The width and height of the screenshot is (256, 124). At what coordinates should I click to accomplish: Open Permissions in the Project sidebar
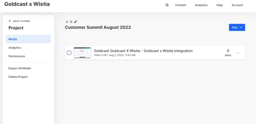click(x=17, y=56)
